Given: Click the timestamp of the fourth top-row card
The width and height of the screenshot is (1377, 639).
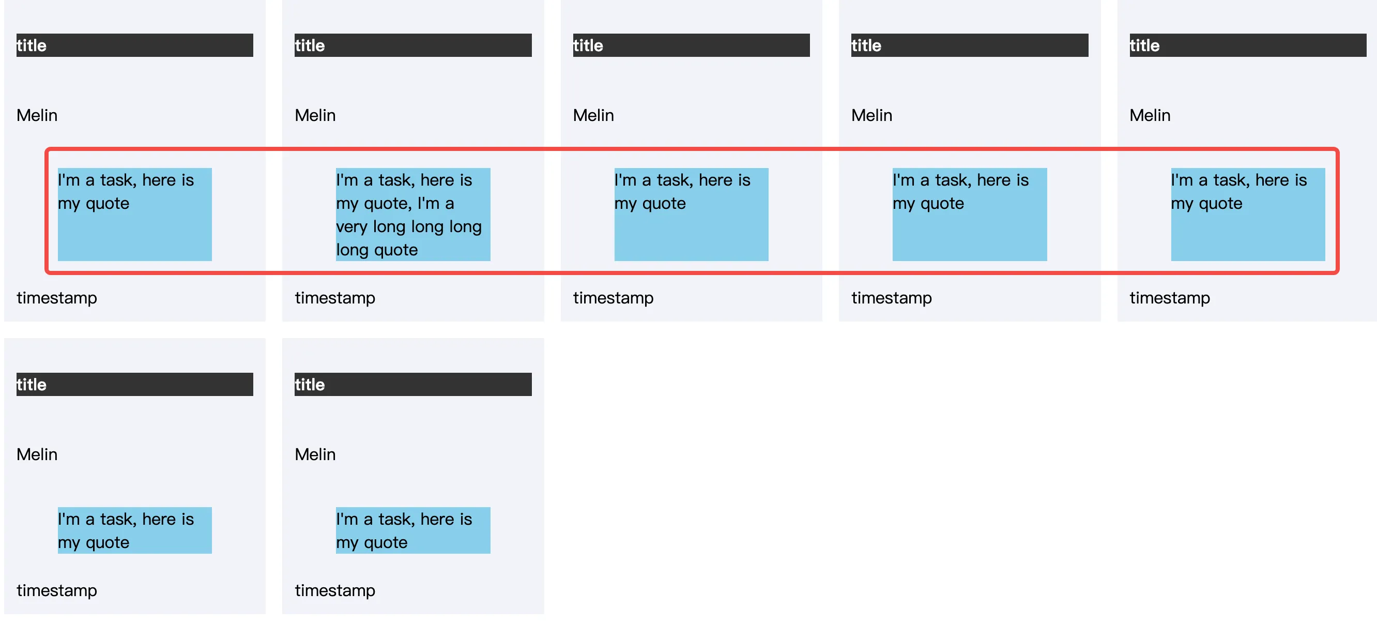Looking at the screenshot, I should [891, 298].
